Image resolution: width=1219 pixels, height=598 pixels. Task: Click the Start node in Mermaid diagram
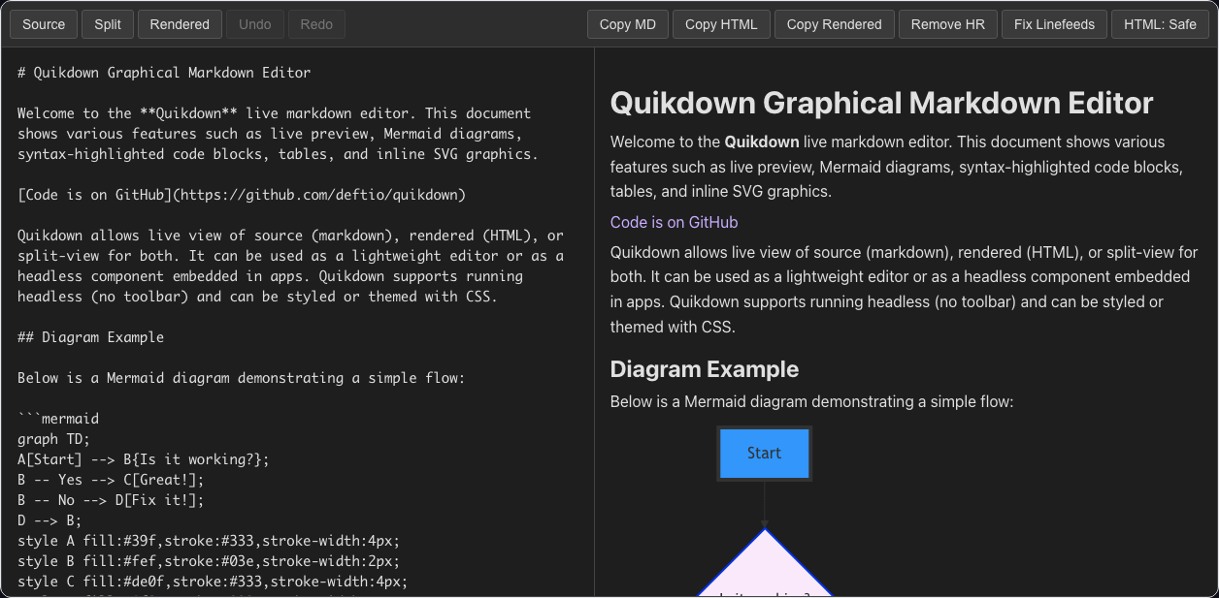click(x=765, y=453)
